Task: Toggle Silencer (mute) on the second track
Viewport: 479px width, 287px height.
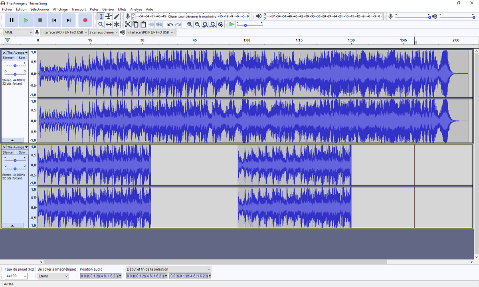Action: click(8, 152)
